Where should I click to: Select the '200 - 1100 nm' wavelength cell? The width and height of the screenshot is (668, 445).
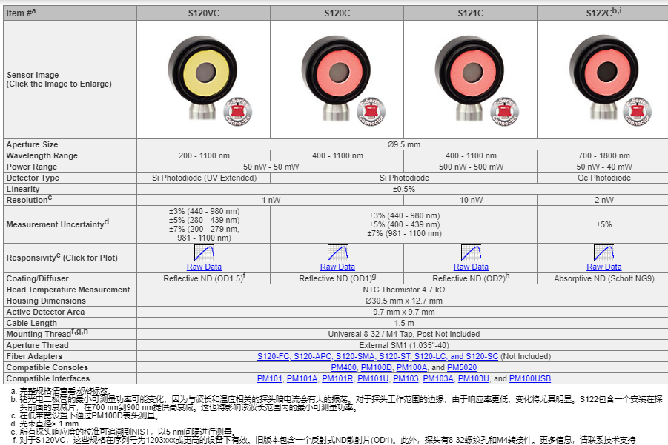[x=204, y=155]
